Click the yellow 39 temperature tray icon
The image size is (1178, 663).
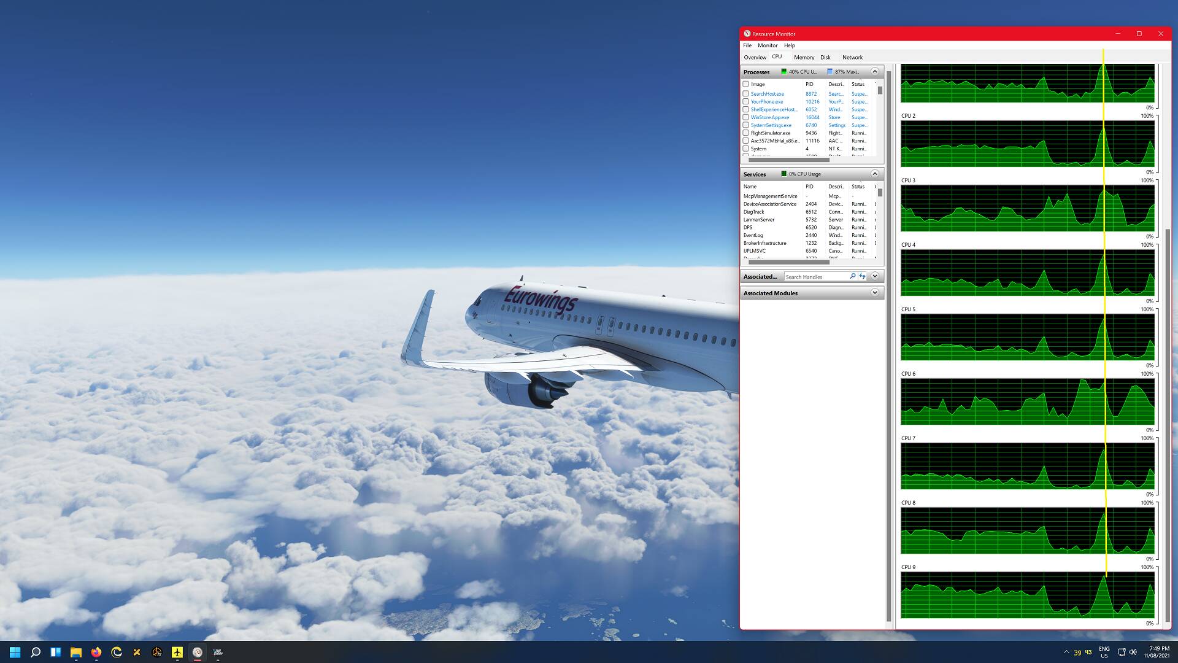pos(1077,653)
